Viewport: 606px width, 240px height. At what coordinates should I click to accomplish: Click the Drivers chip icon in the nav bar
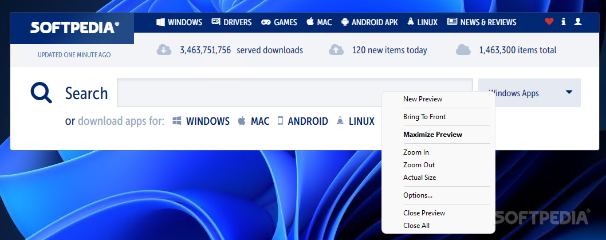[x=216, y=22]
